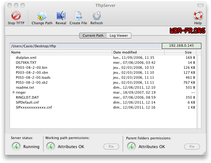Open Change Path from the toolbar
This screenshot has height=163, width=211.
pyautogui.click(x=42, y=16)
